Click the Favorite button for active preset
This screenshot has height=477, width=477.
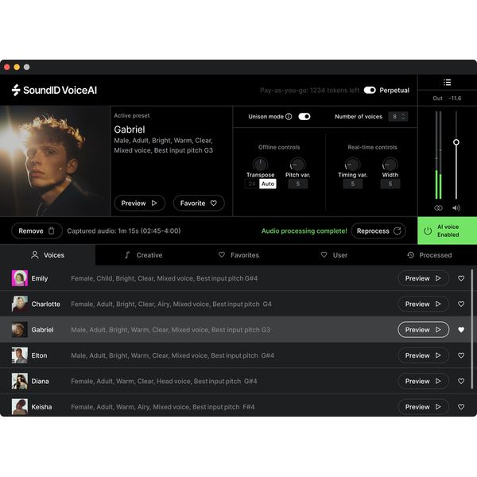point(199,203)
